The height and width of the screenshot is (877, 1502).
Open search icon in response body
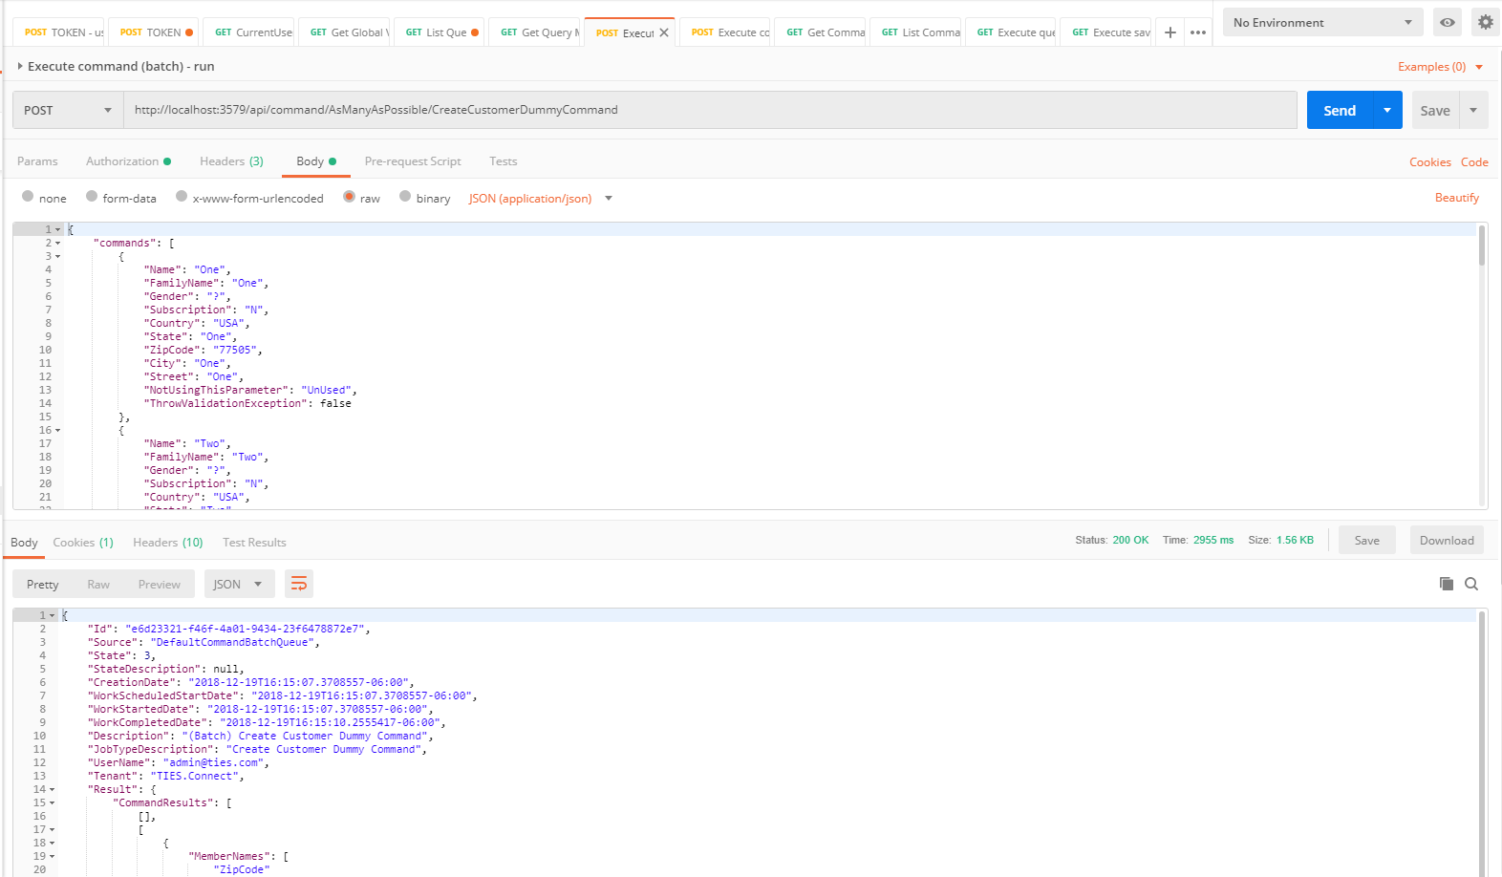tap(1471, 584)
